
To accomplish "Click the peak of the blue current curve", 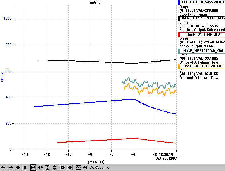I will [133, 99].
